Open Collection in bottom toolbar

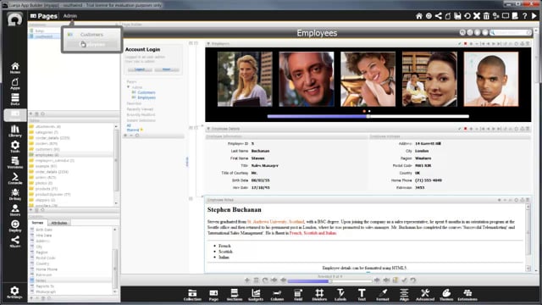192,295
